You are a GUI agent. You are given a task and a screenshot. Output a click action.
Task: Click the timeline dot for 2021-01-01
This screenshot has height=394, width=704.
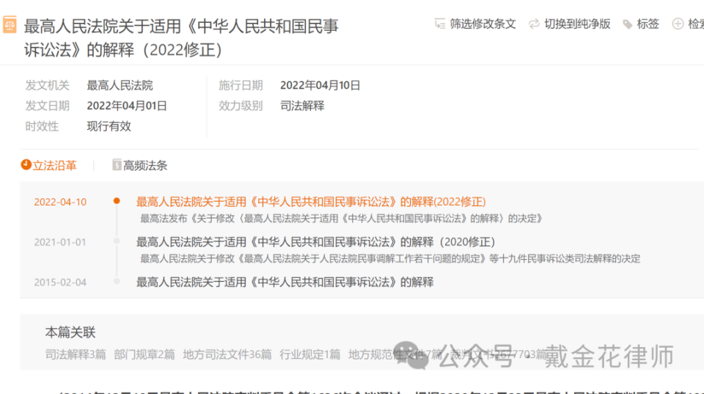(117, 241)
